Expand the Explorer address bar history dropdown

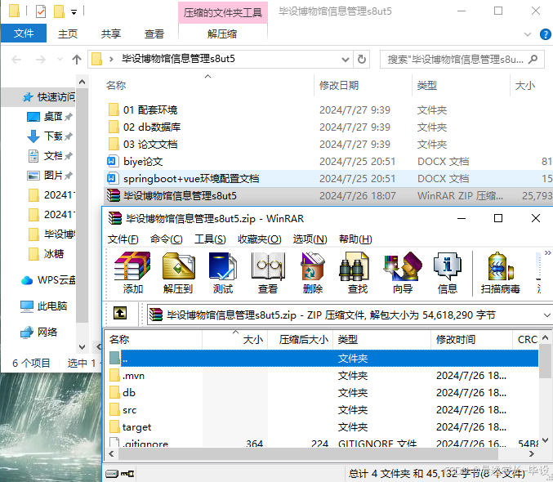tap(346, 60)
